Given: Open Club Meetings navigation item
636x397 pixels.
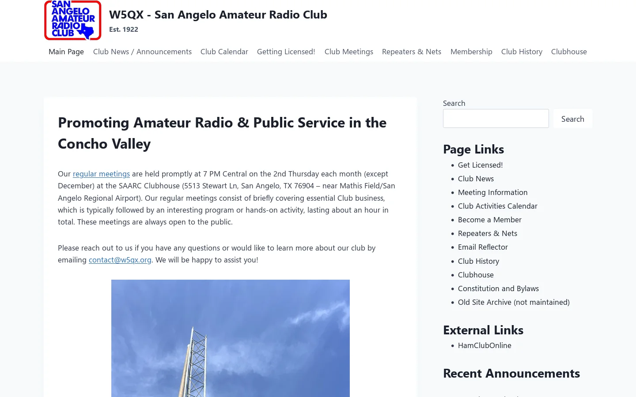Looking at the screenshot, I should click(x=349, y=52).
